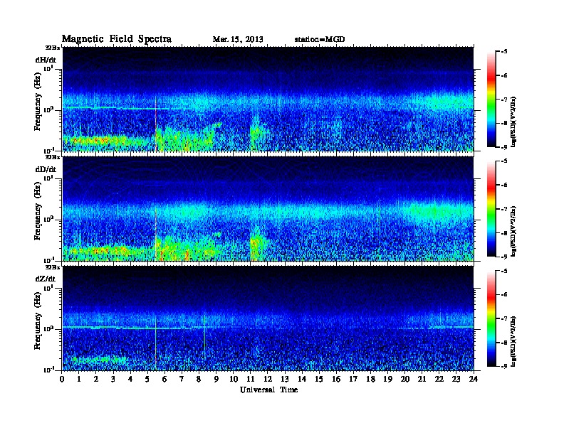Click hour tick label "0" on time axis
The image size is (564, 435).
[x=62, y=379]
